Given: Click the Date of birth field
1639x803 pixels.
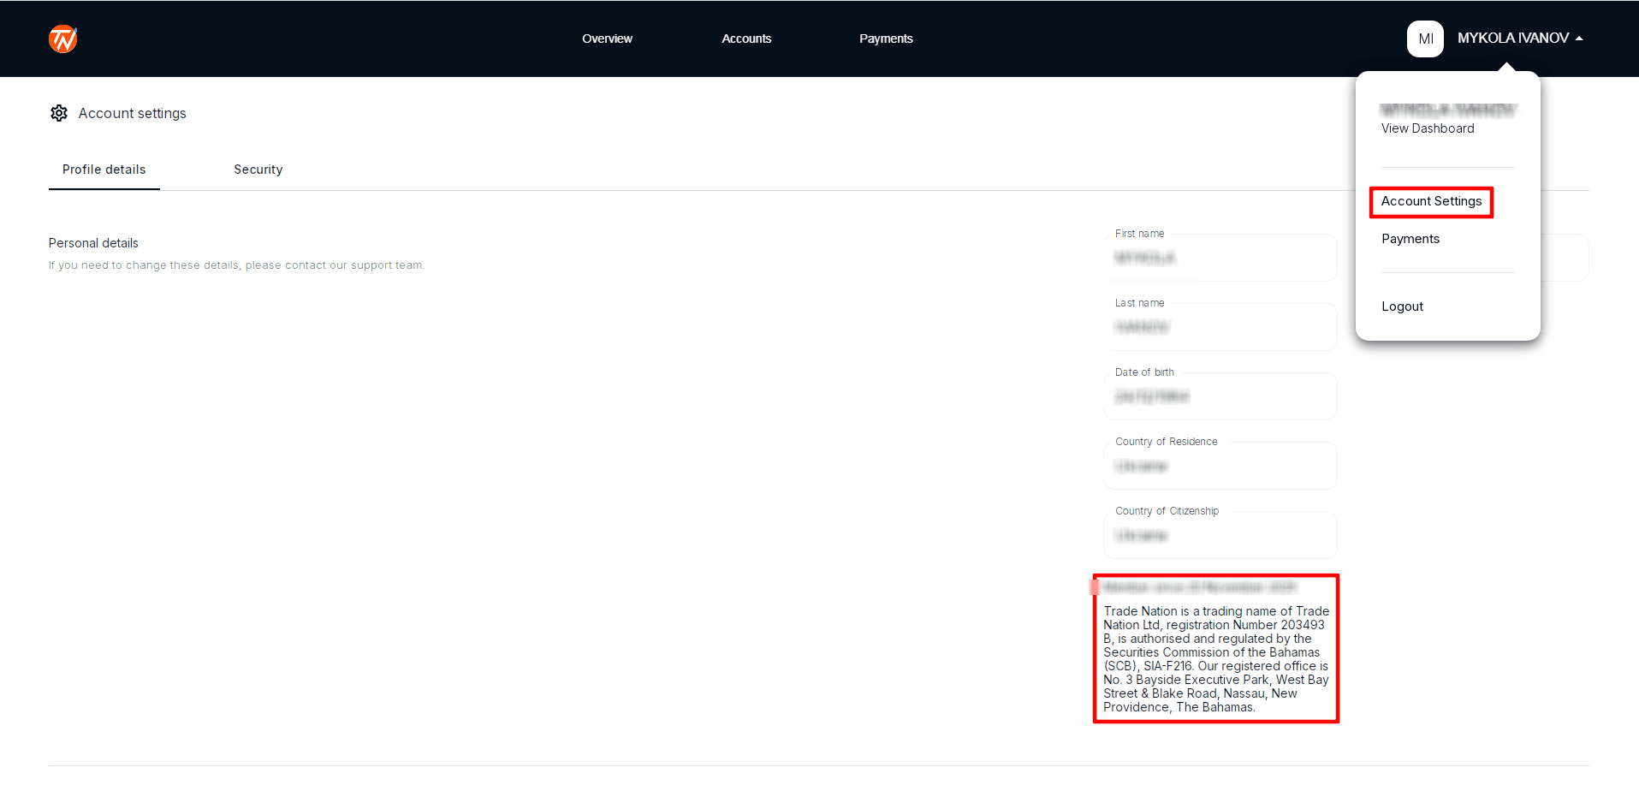Looking at the screenshot, I should tap(1220, 396).
